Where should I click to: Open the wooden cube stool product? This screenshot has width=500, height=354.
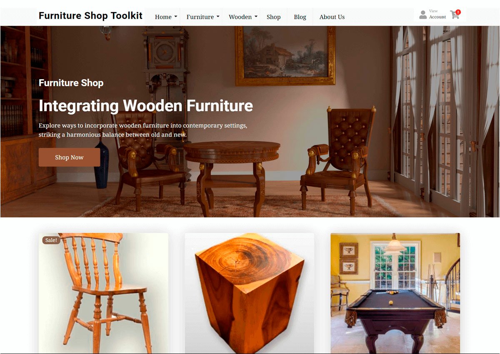(250, 293)
